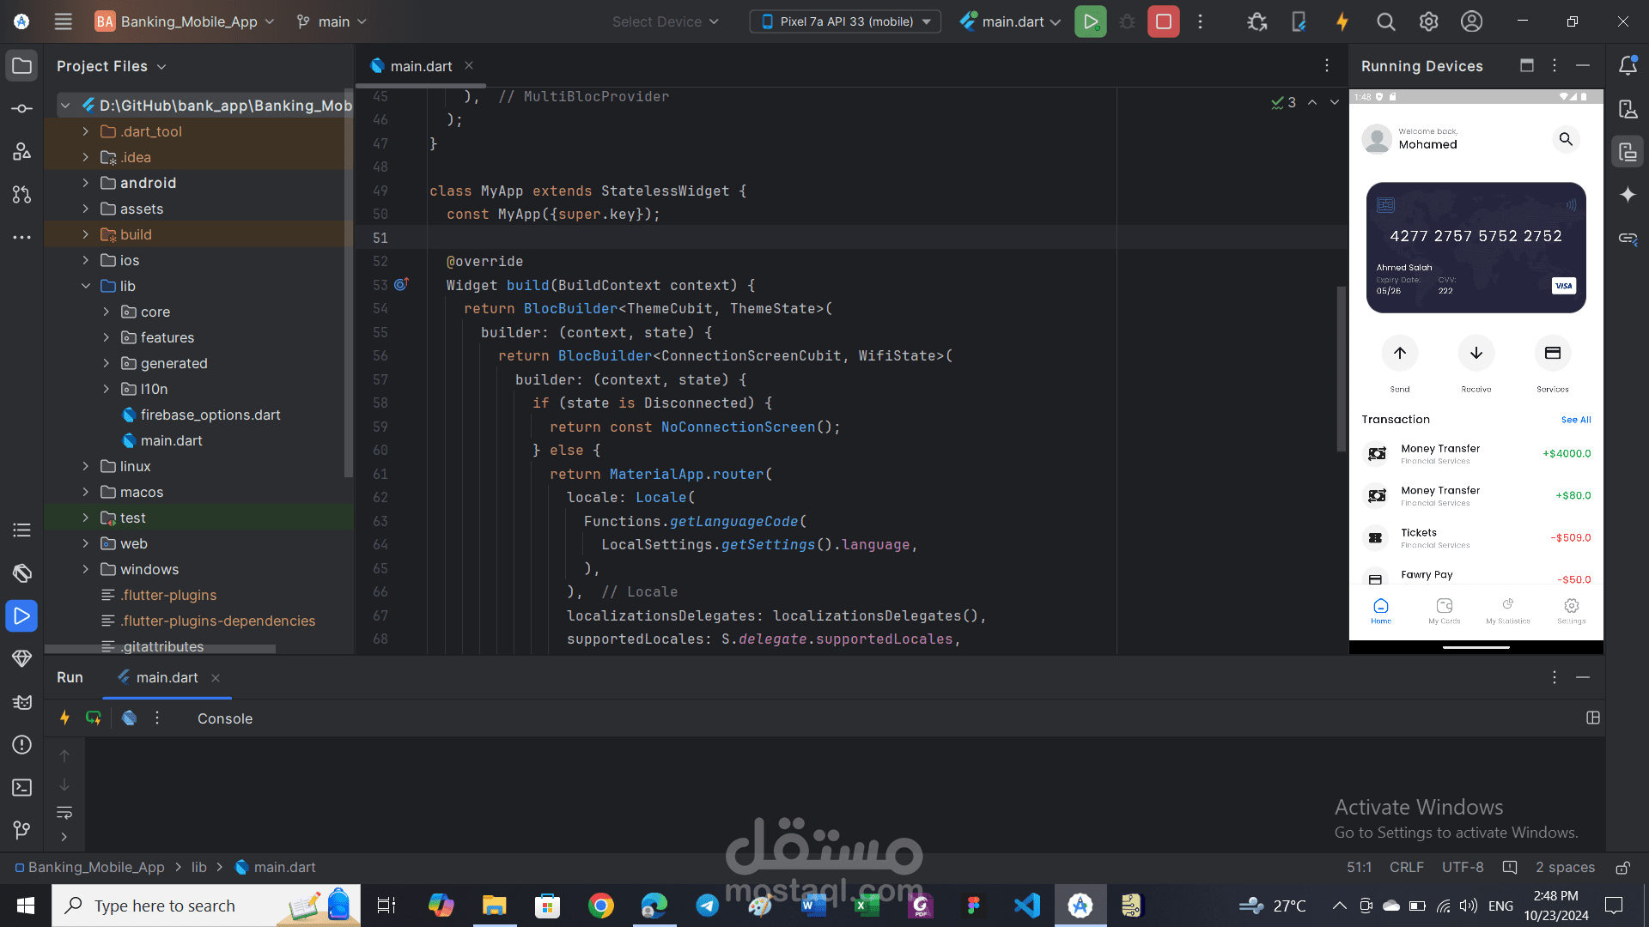Tap Send button in emulator app
Screen dimensions: 1649x927
pos(1399,354)
